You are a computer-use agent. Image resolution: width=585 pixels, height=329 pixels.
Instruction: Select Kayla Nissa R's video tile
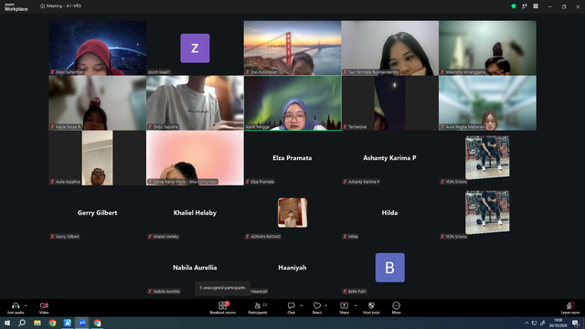point(98,103)
